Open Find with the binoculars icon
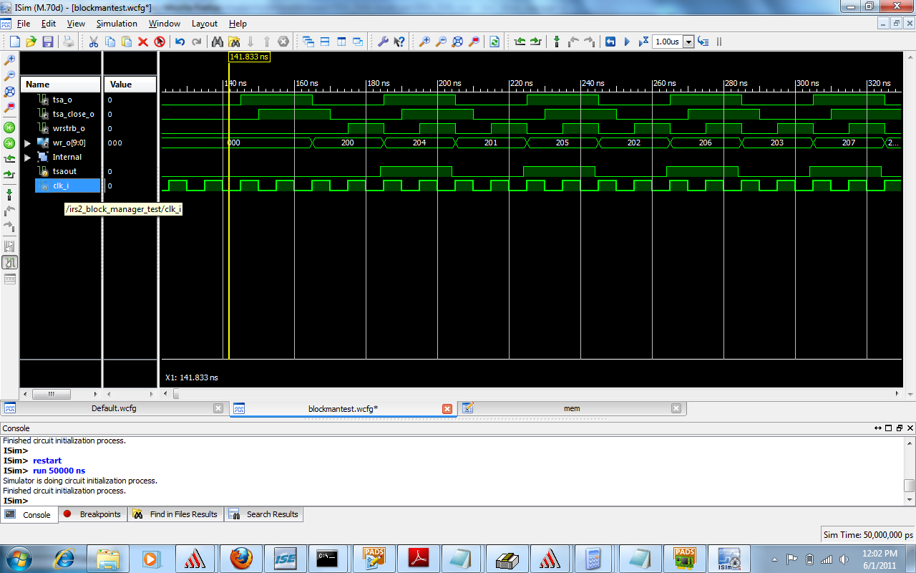Screen dimensions: 916x573 (x=218, y=42)
